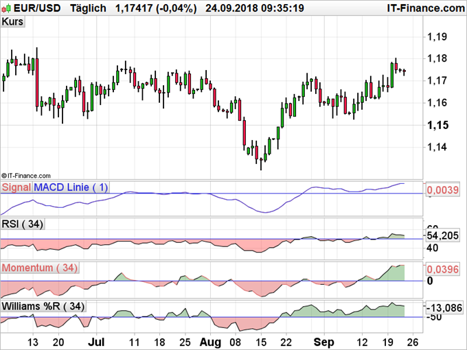
Task: Click the Aug date axis label
Action: [210, 342]
